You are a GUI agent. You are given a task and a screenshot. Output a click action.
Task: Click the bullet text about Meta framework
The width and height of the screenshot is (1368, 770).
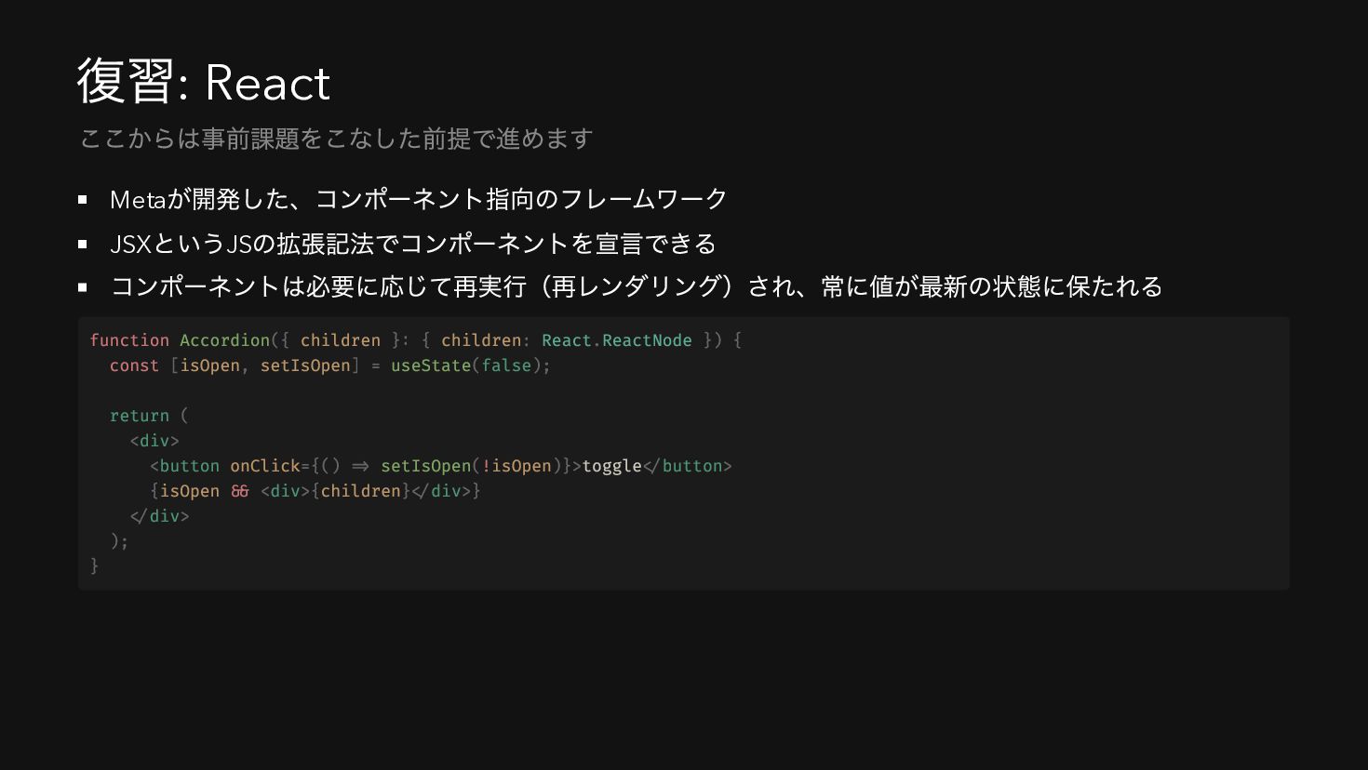tap(418, 199)
